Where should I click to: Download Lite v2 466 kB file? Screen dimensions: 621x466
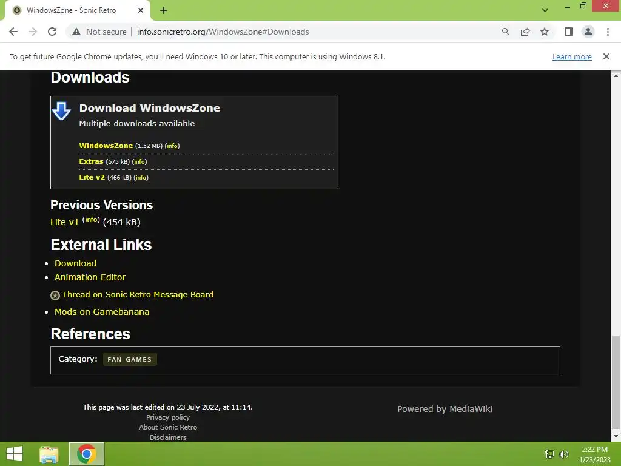(x=92, y=177)
